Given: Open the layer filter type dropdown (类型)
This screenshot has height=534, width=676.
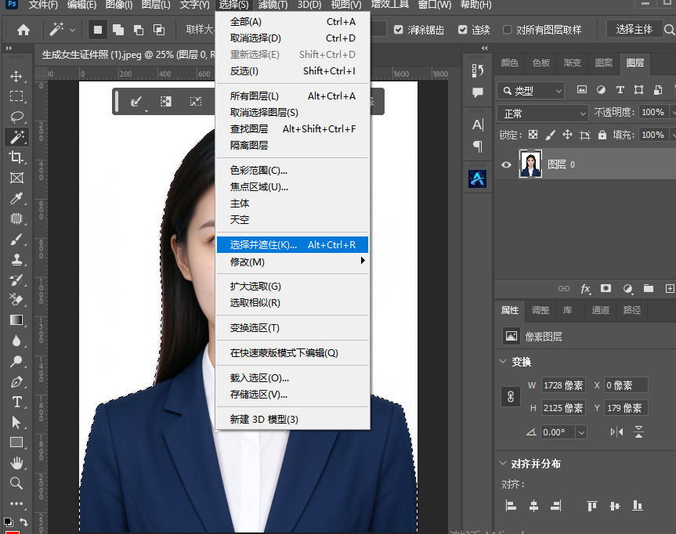Looking at the screenshot, I should 531,91.
